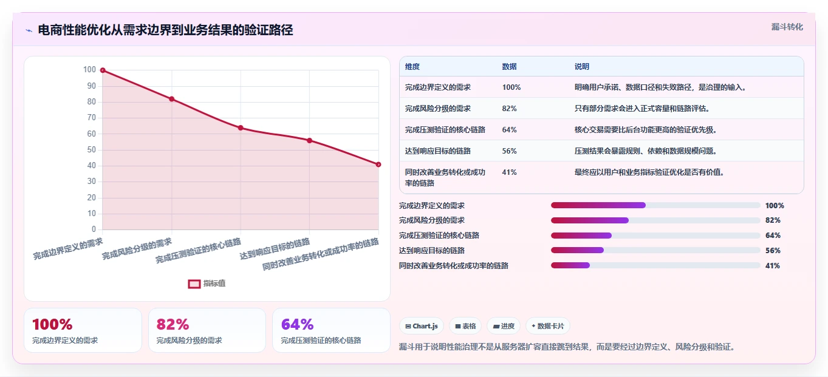This screenshot has width=828, height=377.
Task: Click the 82% progress bar for 完成风险分级的需求
Action: pyautogui.click(x=655, y=220)
